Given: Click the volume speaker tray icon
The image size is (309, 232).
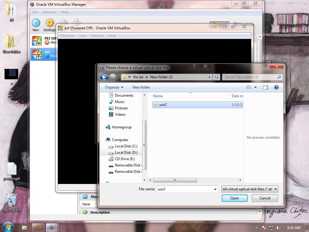Looking at the screenshot, I should (278, 228).
